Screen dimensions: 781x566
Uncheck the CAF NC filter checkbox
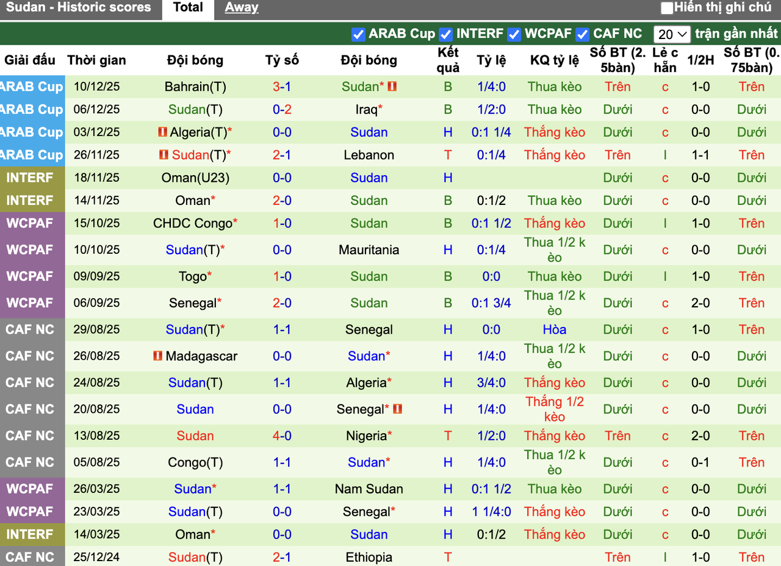click(x=583, y=34)
